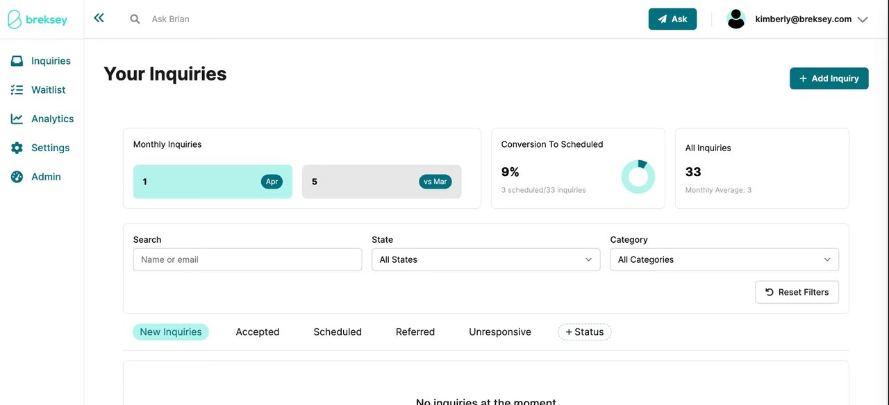Click the Ask send button
The height and width of the screenshot is (405, 889).
tap(672, 19)
